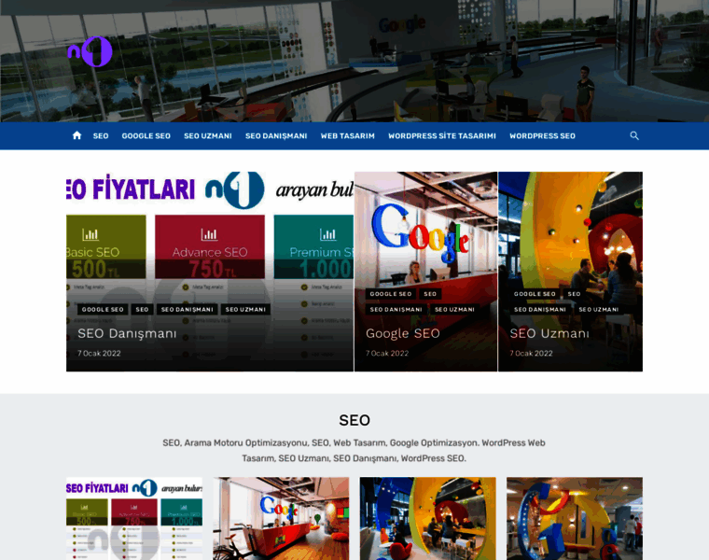Select SEO DANIŞMANI in navigation bar
The width and height of the screenshot is (709, 560).
pyautogui.click(x=276, y=136)
